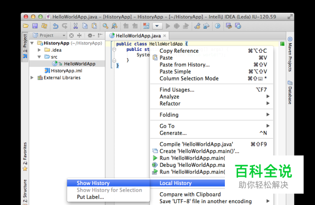The width and height of the screenshot is (315, 205).
Task: Click the Save All toolbar icon
Action: [x=35, y=26]
